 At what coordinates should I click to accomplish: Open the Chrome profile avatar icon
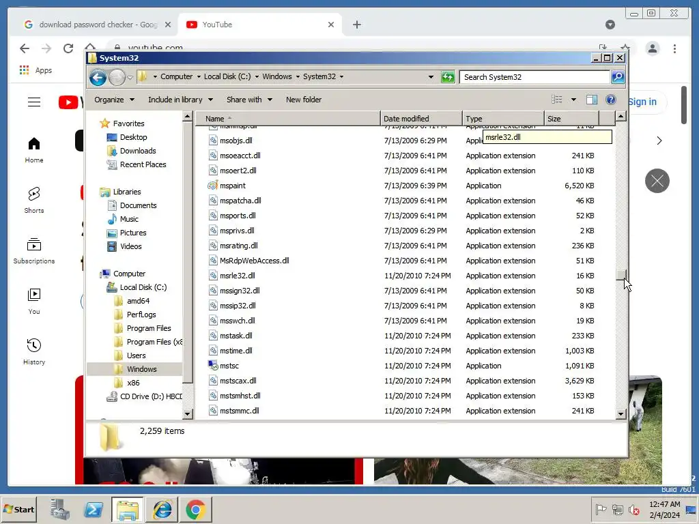[x=653, y=48]
